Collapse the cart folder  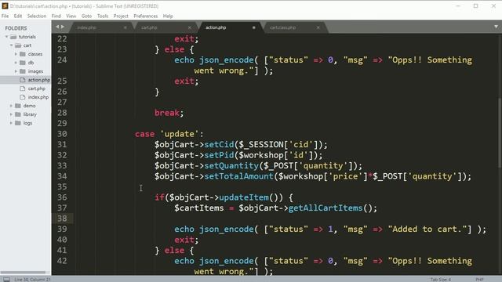point(11,45)
